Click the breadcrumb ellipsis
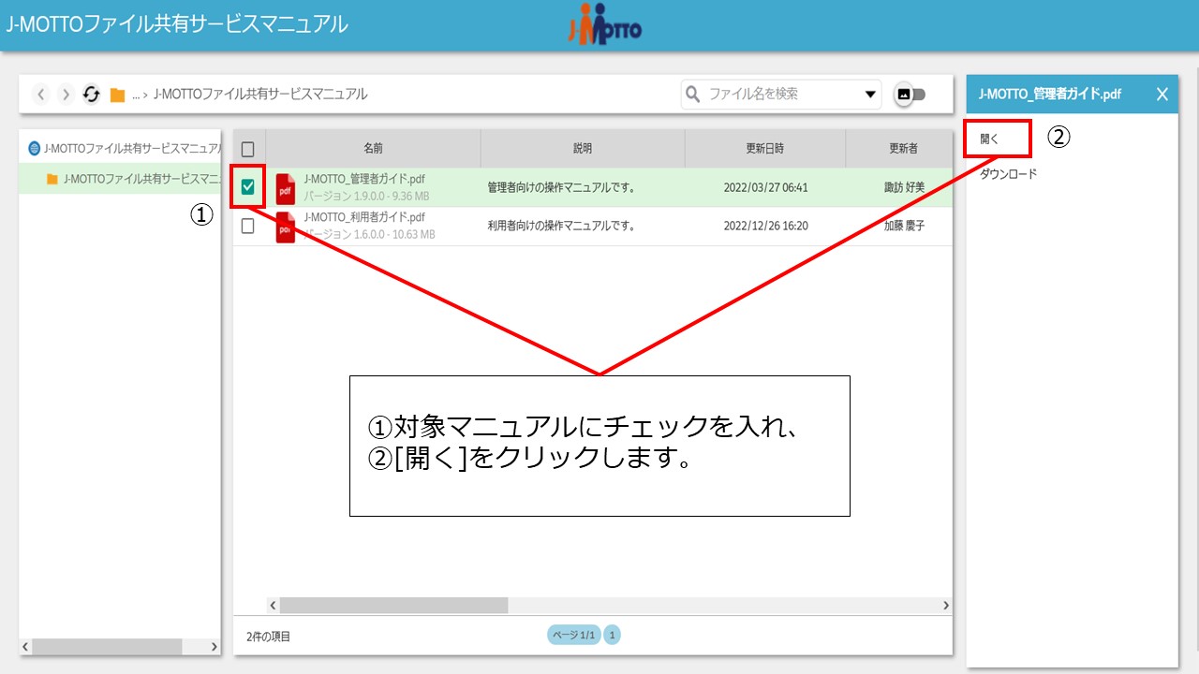The width and height of the screenshot is (1199, 674). 136,95
